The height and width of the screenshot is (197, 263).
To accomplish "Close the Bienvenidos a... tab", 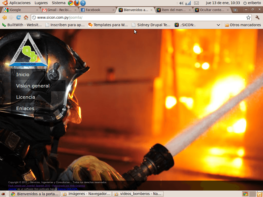I will pos(152,10).
